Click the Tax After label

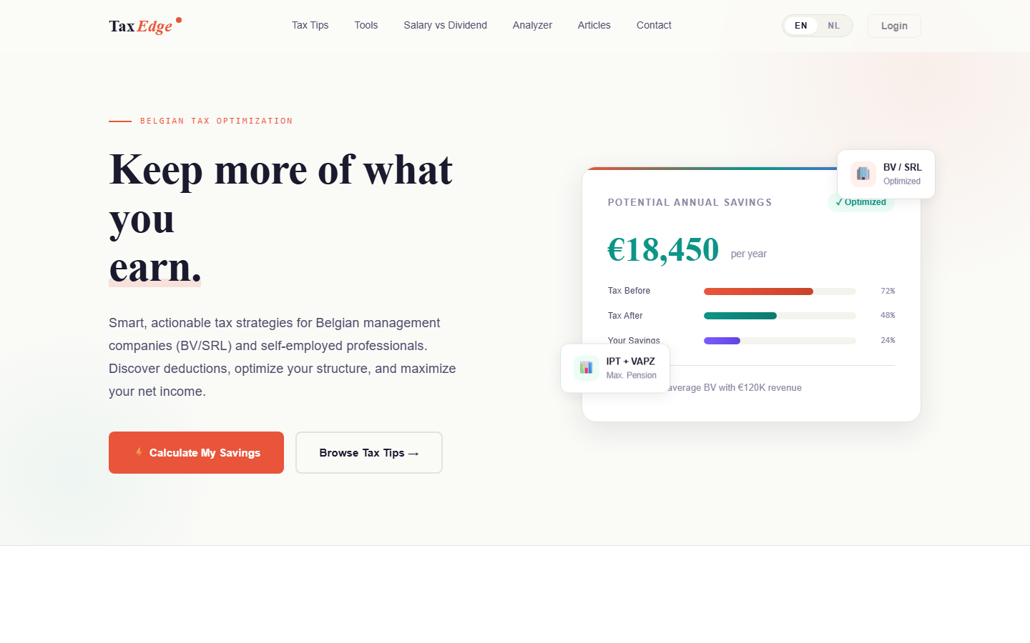[625, 316]
